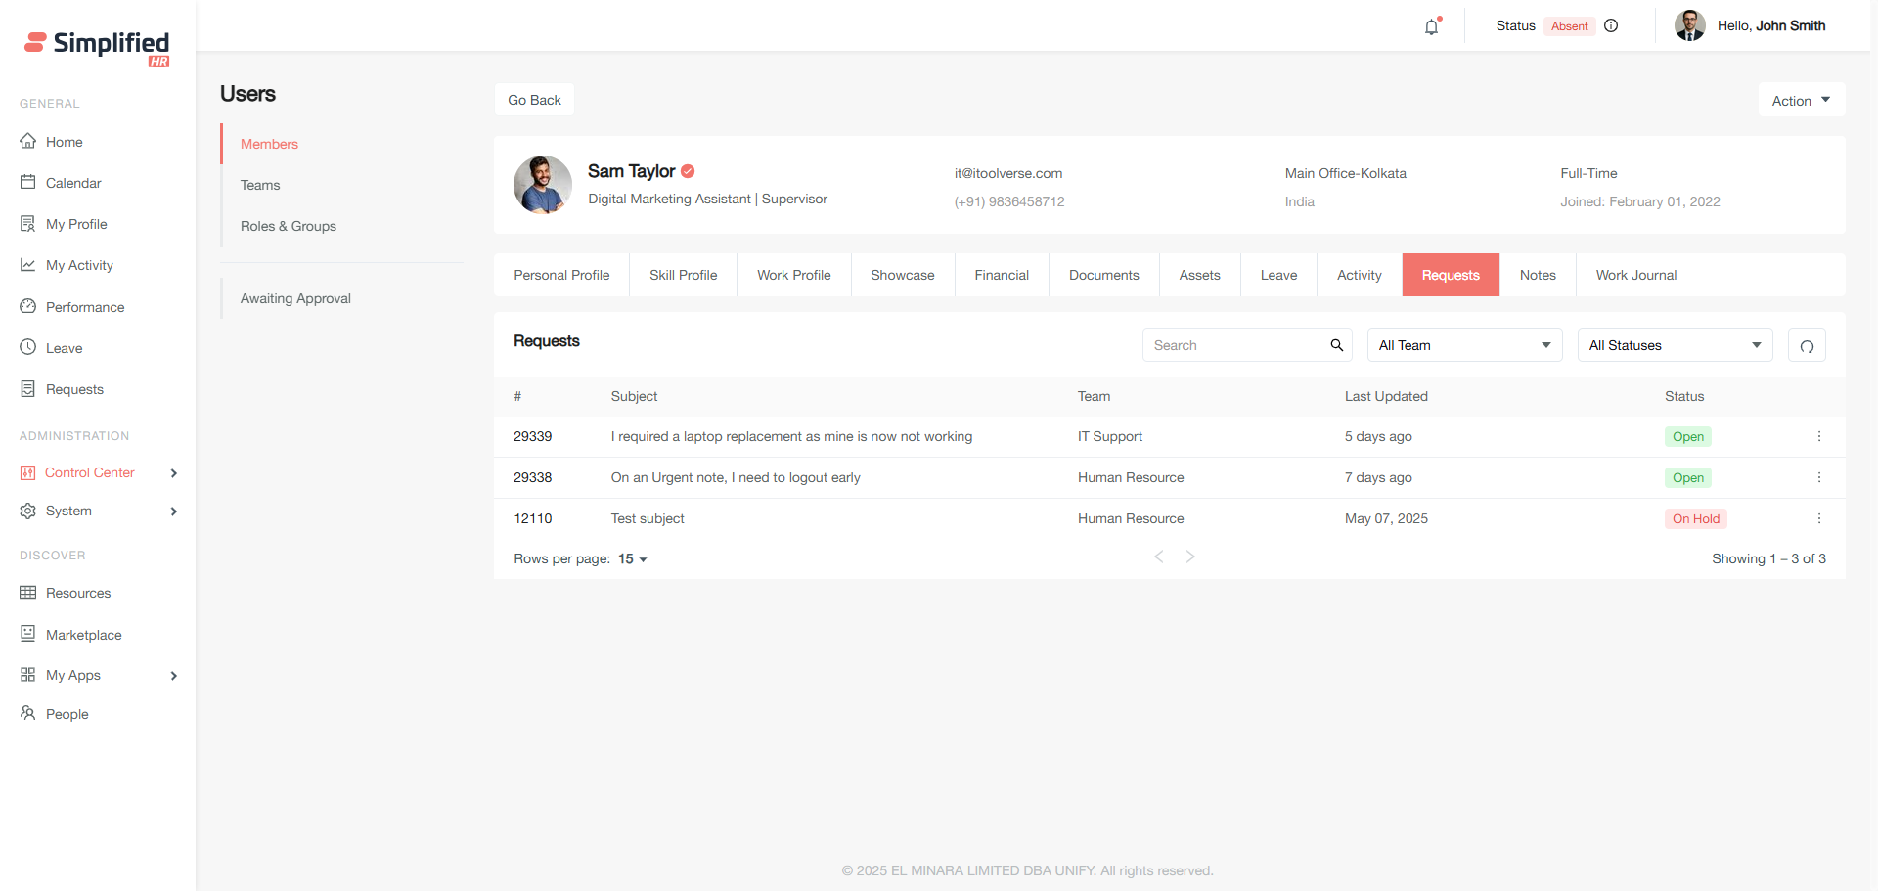Open Marketplace in the sidebar
Viewport: 1878px width, 891px height.
click(x=83, y=635)
